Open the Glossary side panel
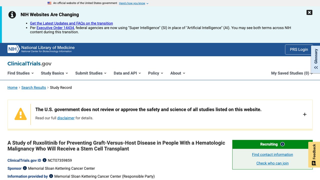The height and width of the screenshot is (180, 320). (316, 59)
